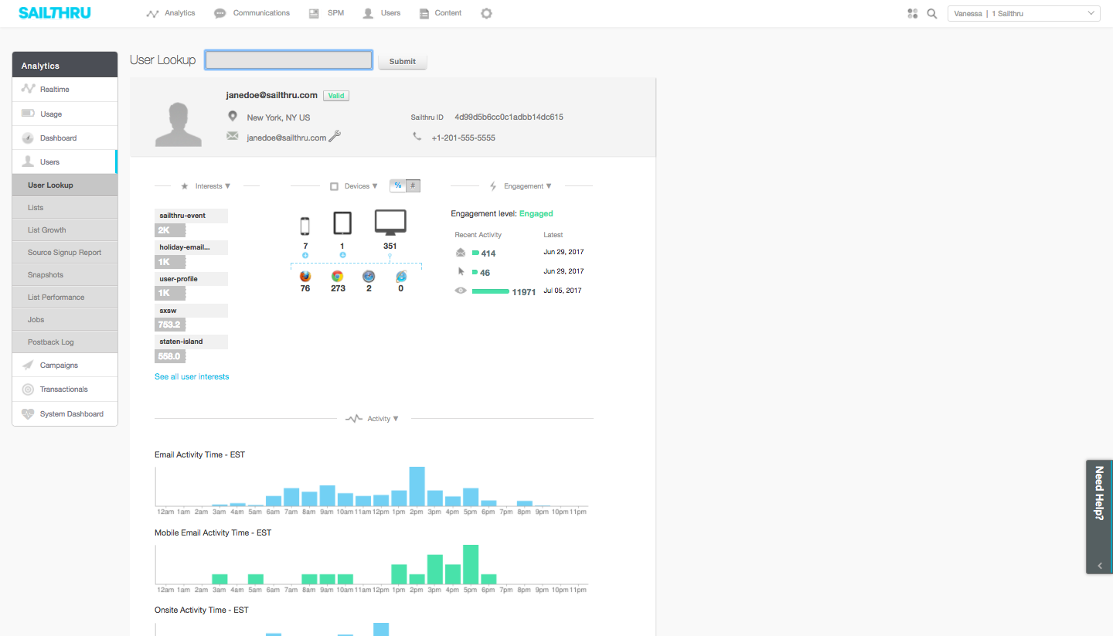Image resolution: width=1113 pixels, height=636 pixels.
Task: Click the dot under phone count 7
Action: pyautogui.click(x=305, y=255)
